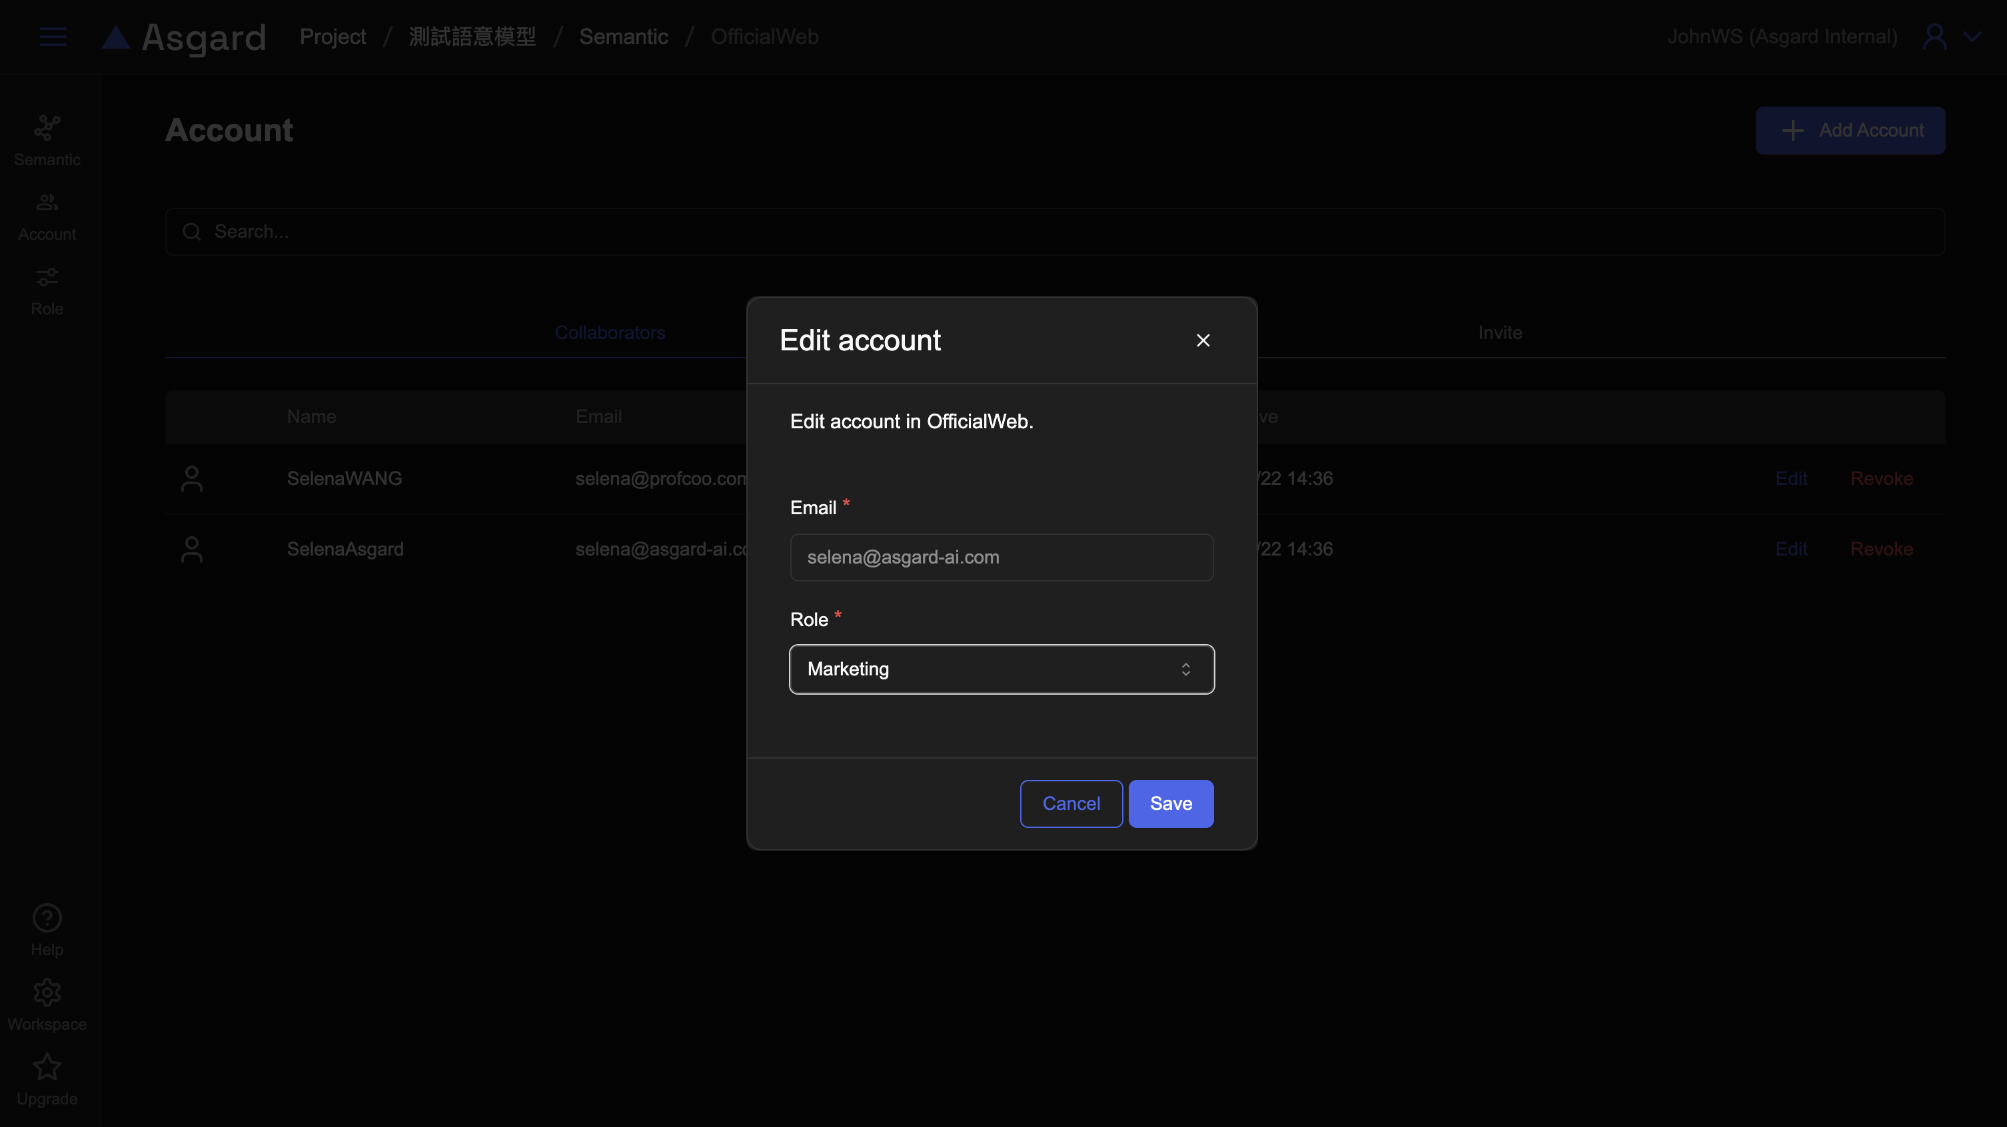Close the Edit account dialog
The height and width of the screenshot is (1127, 2007).
(1203, 340)
